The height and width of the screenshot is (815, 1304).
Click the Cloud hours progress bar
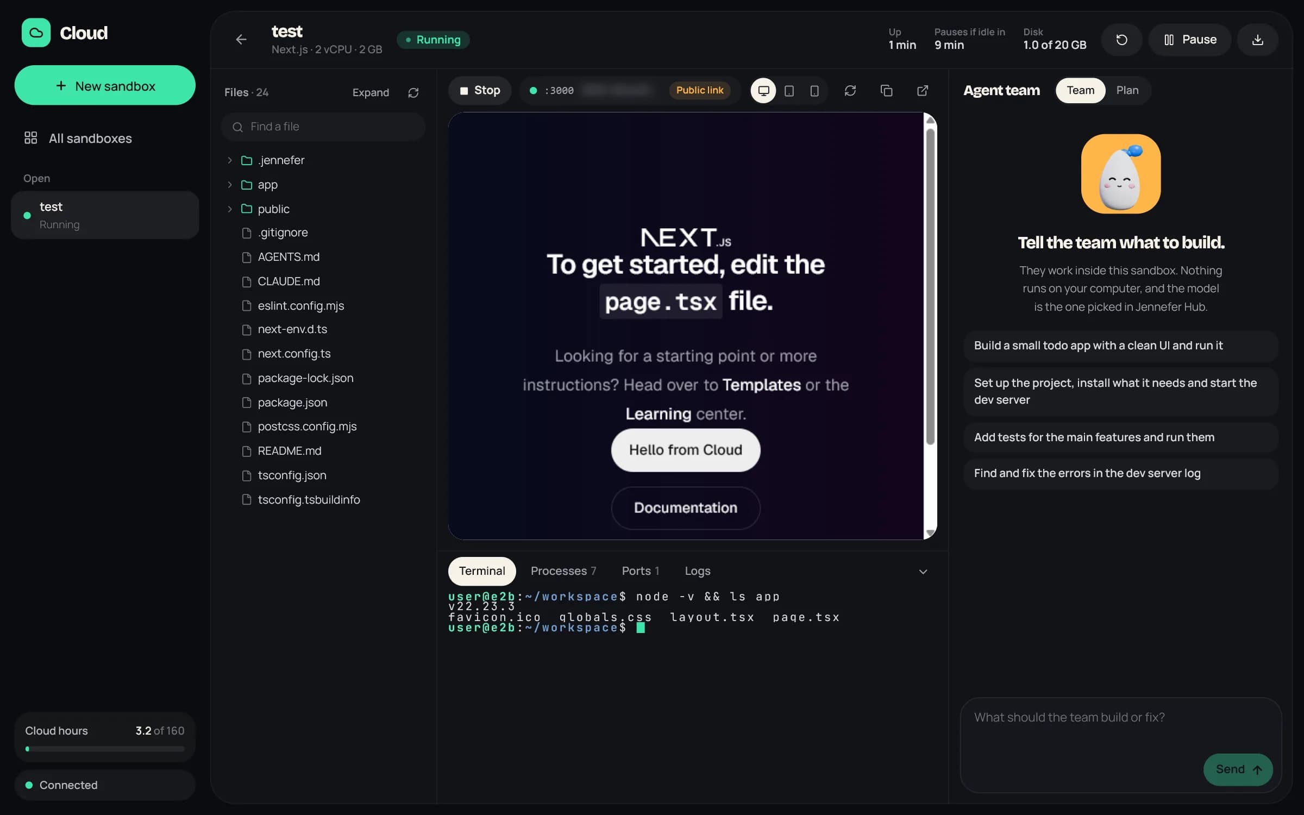coord(105,749)
